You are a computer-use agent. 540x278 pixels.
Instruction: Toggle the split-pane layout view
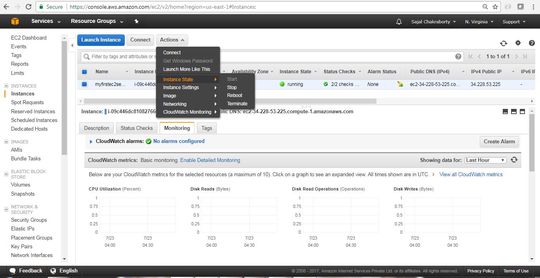[513, 111]
